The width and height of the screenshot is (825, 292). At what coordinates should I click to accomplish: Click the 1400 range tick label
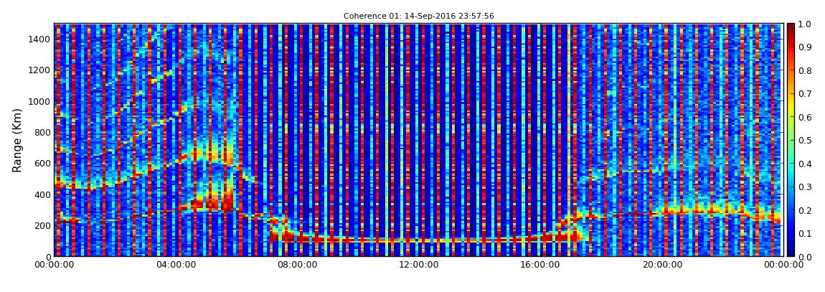tap(40, 39)
